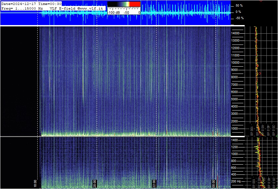Click the red circle at top-right corner

click(x=261, y=1)
